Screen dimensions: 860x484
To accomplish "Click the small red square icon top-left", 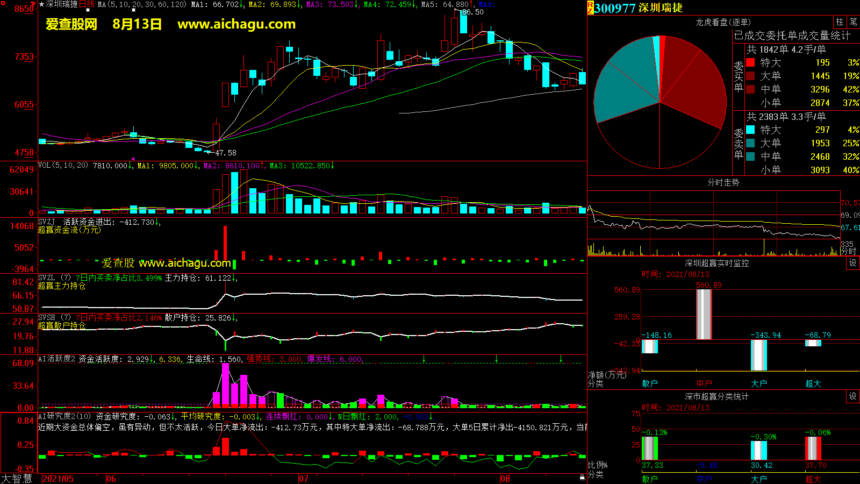I will pos(33,4).
